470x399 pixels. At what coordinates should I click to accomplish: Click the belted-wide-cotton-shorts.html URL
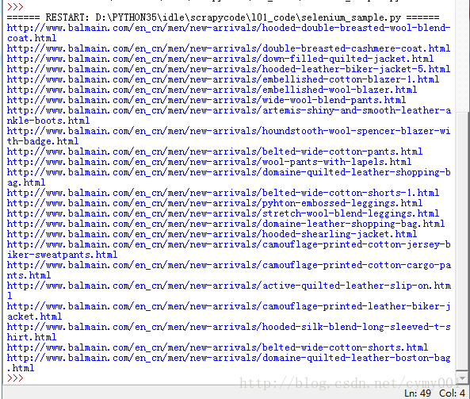(217, 347)
